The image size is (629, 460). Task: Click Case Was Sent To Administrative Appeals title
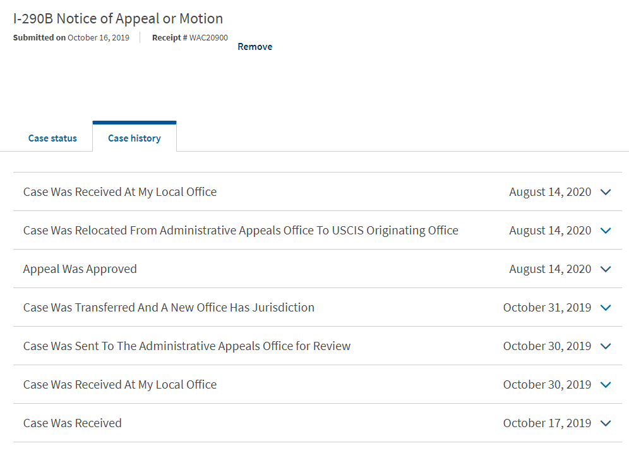coord(187,346)
